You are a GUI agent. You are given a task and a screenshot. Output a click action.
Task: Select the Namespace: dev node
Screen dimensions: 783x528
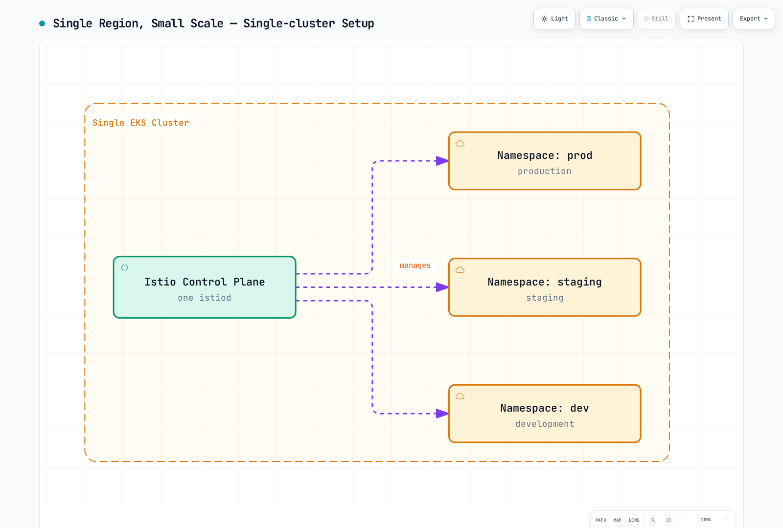click(545, 414)
